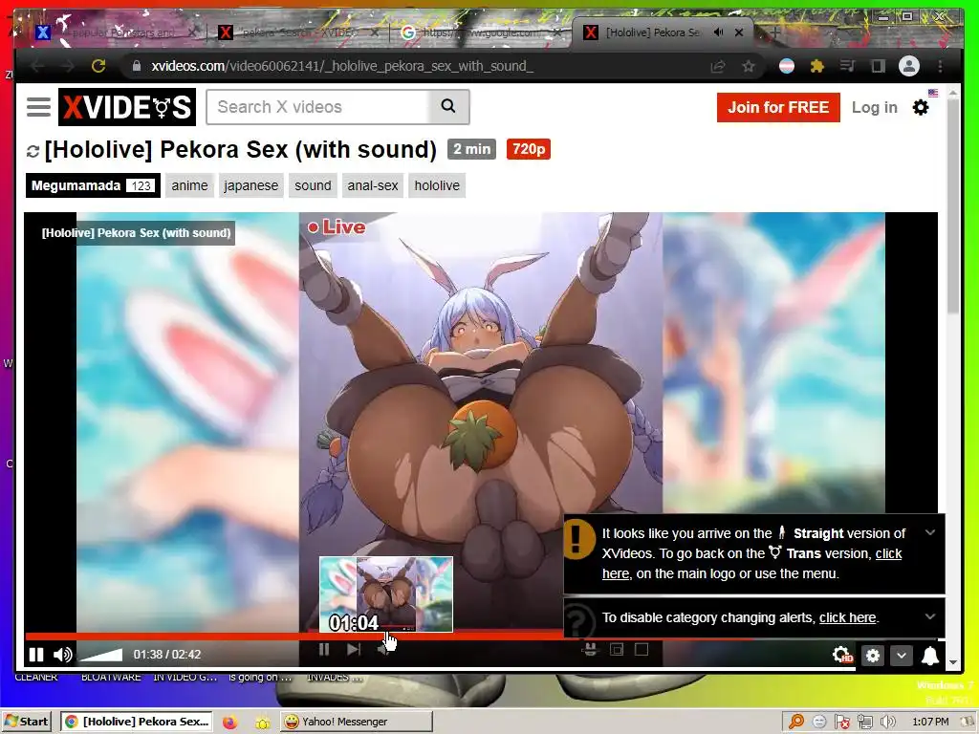Click the search magnifier button
Viewport: 979px width, 734px height.
(448, 107)
